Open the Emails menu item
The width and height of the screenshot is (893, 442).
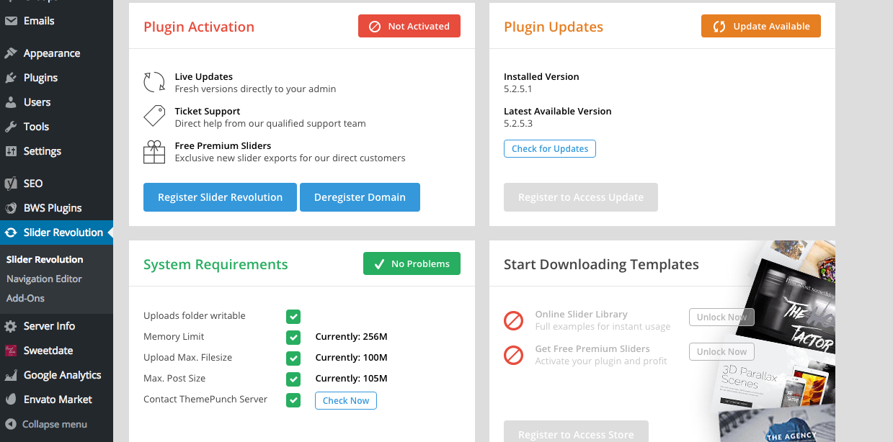(x=56, y=21)
